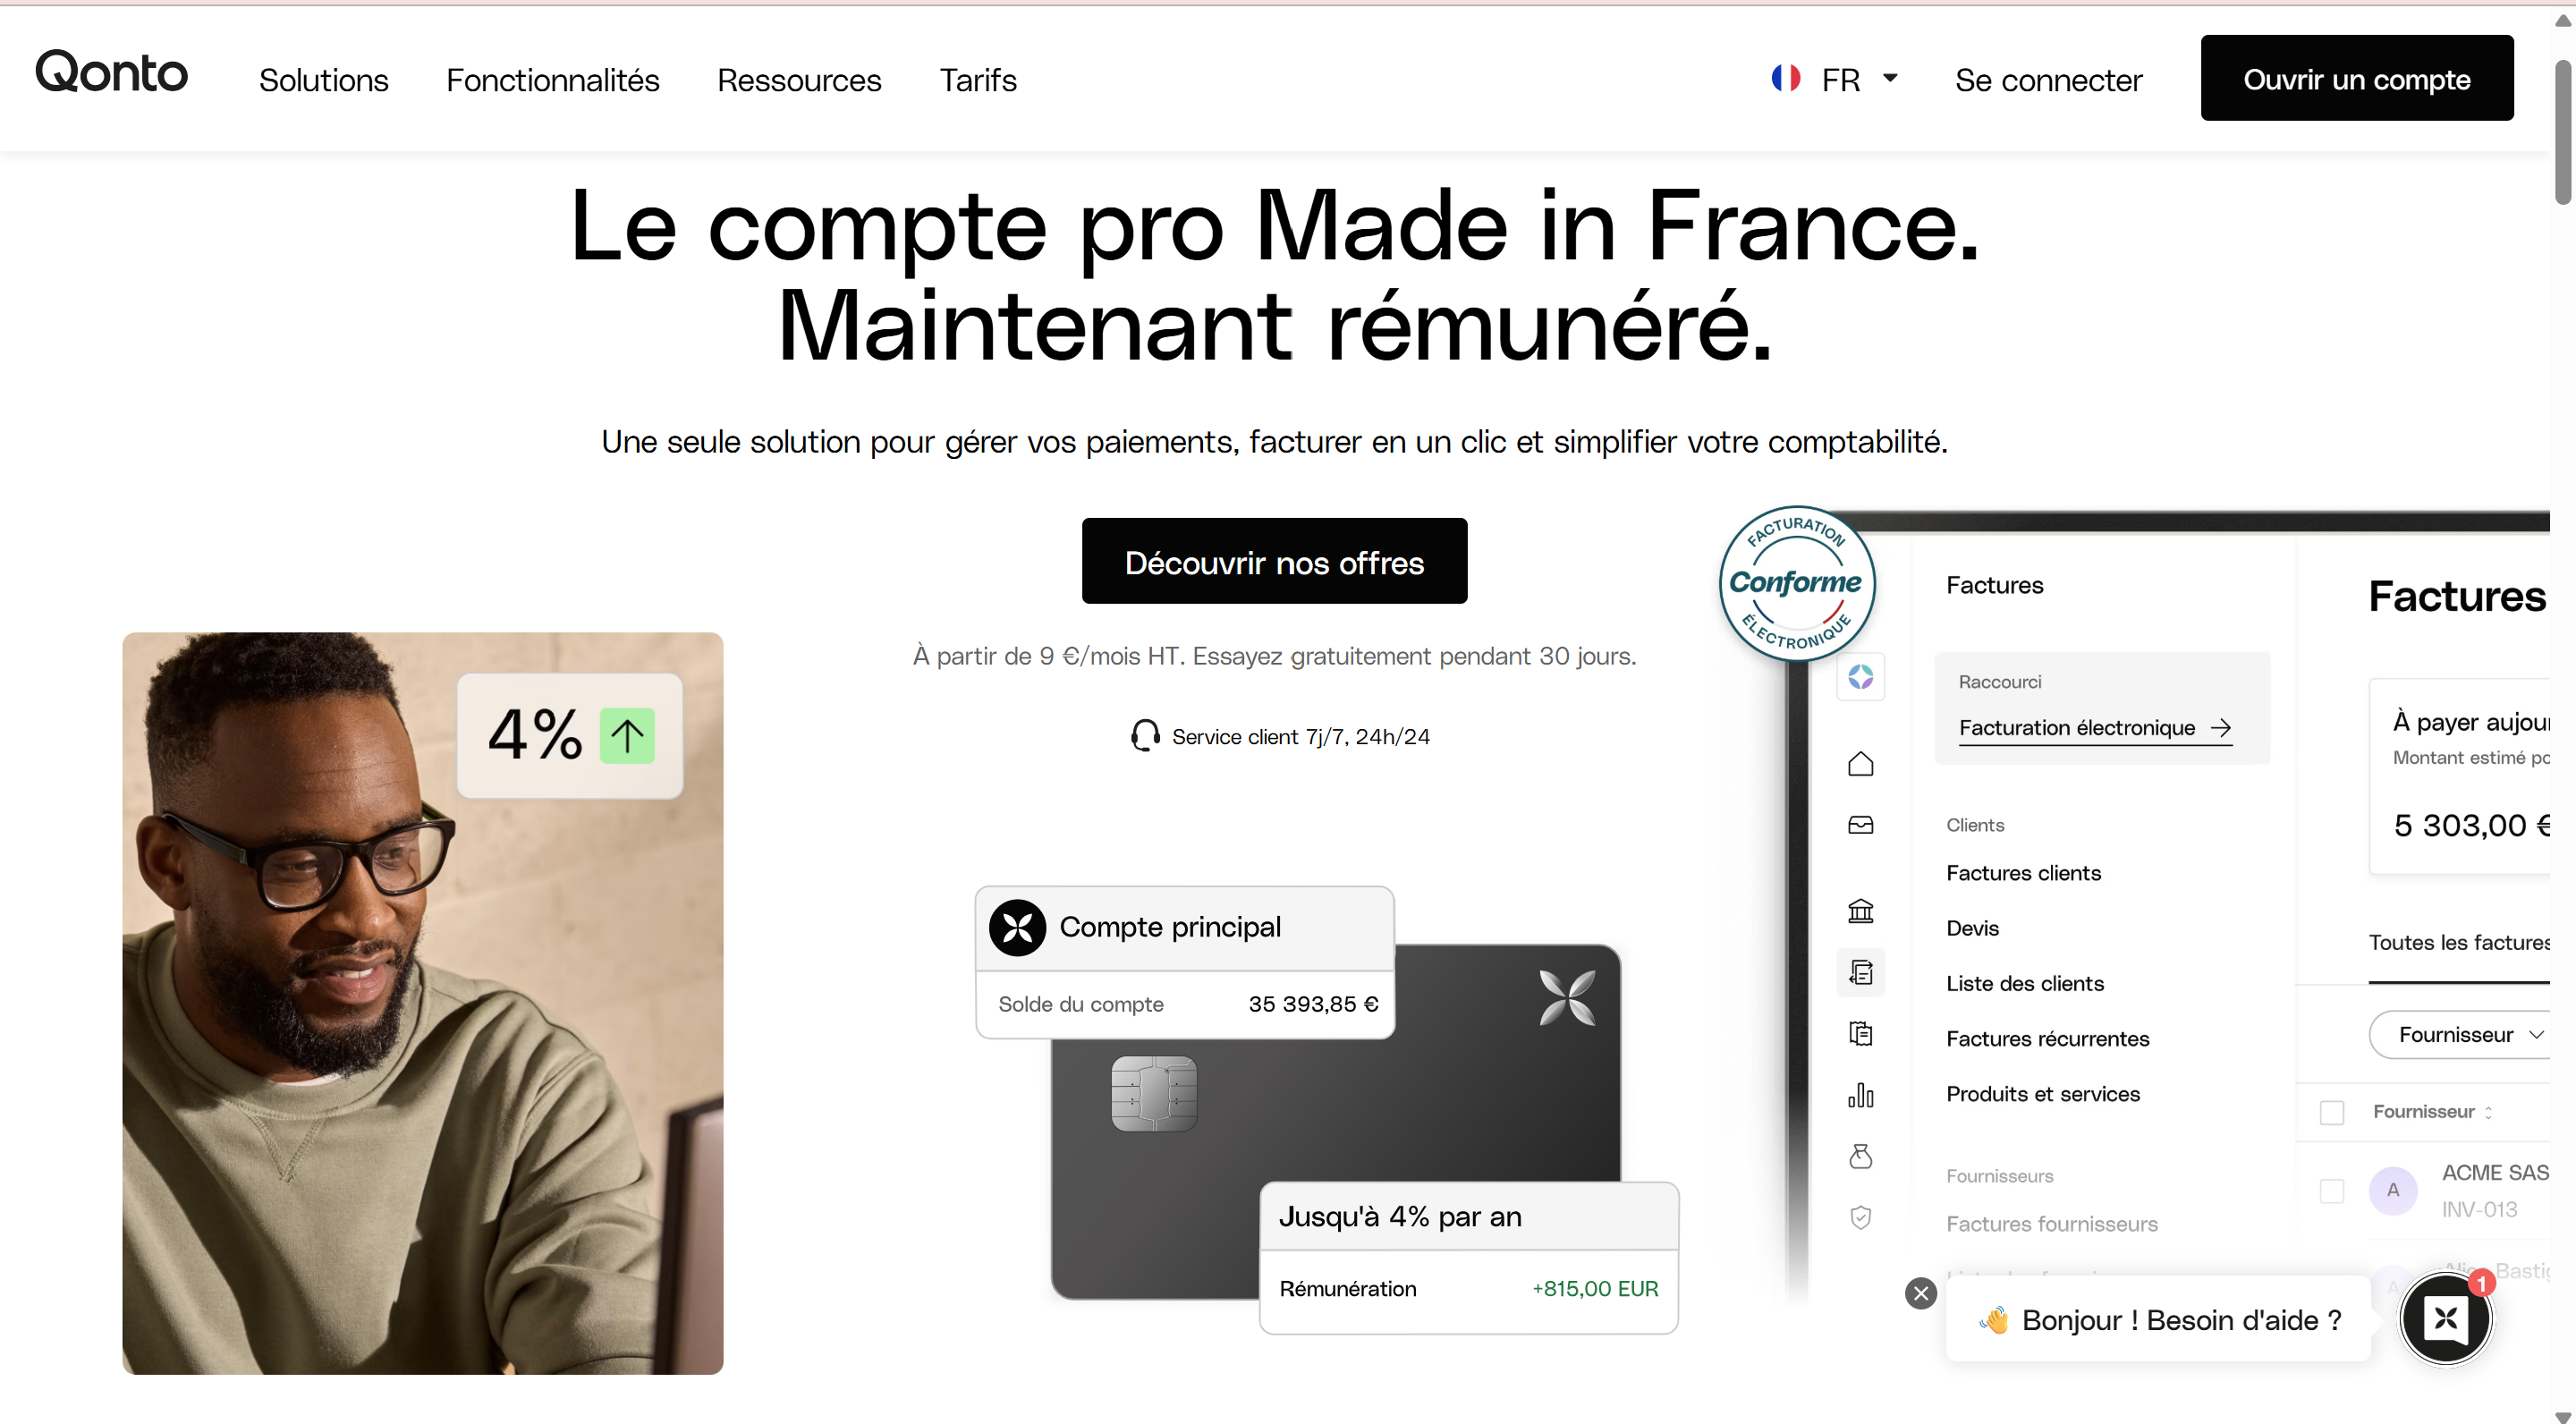This screenshot has height=1424, width=2576.
Task: Check the ACME SAS row checkbox
Action: pyautogui.click(x=2331, y=1190)
